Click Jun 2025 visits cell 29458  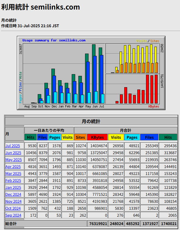[116, 153]
